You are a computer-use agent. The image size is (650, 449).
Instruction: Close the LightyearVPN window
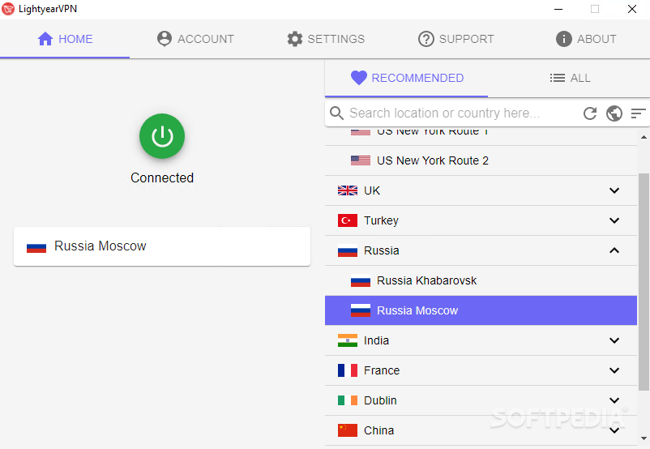point(631,9)
